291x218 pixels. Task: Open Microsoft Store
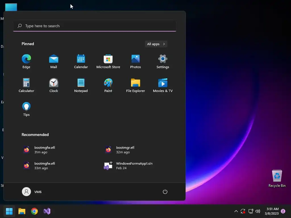click(x=108, y=62)
